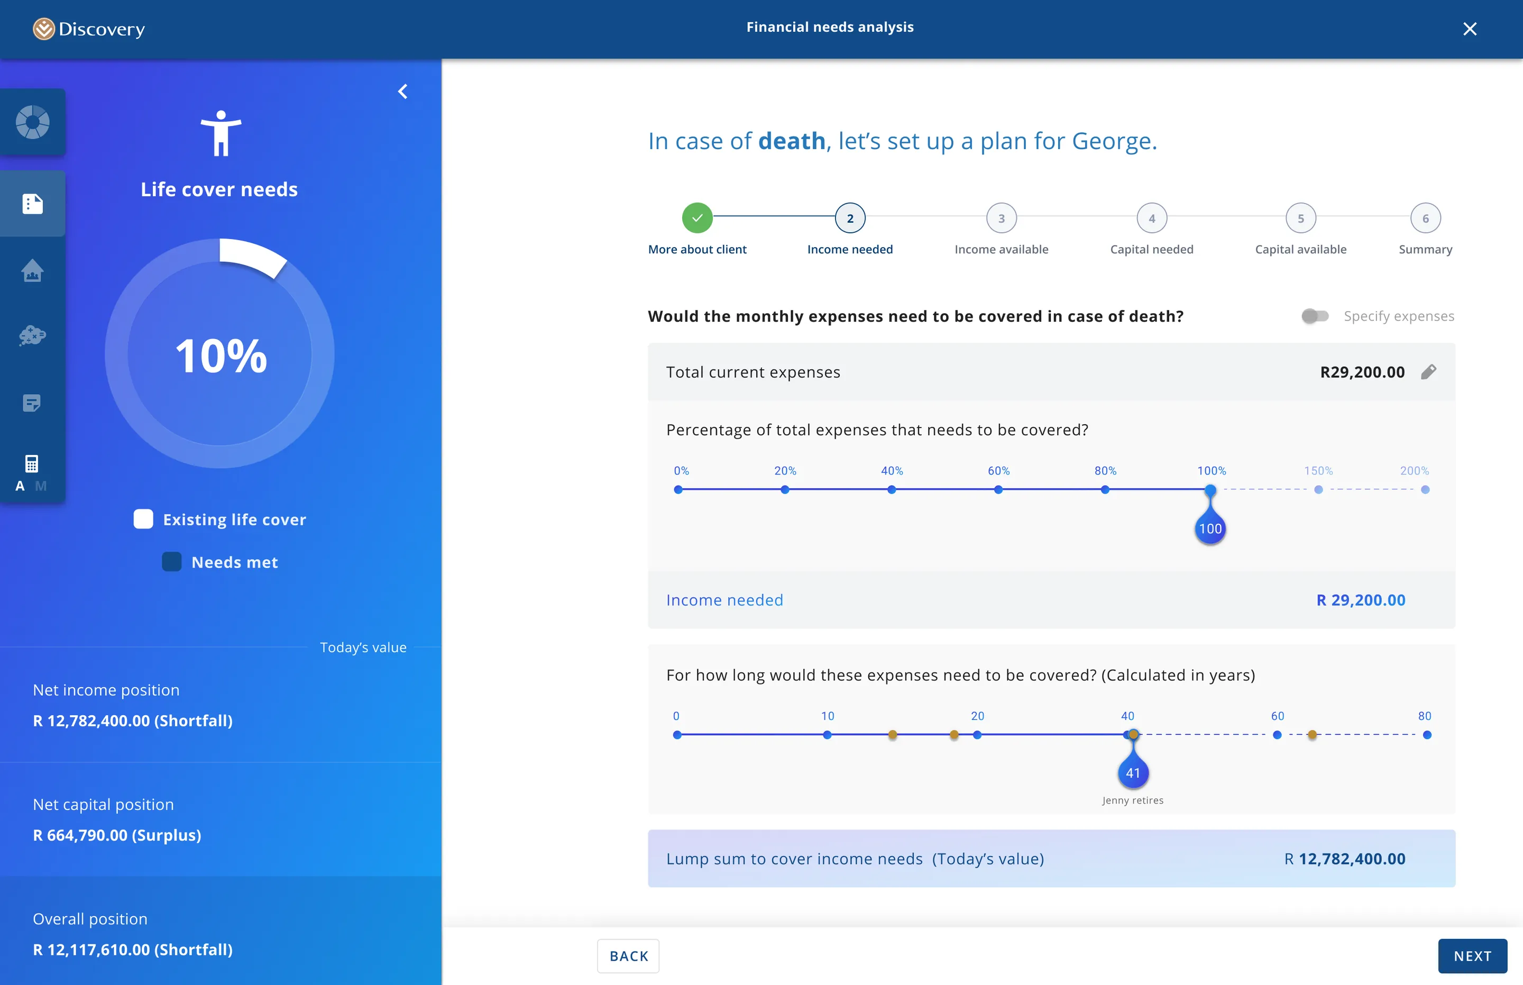Viewport: 1523px width, 985px height.
Task: Set expenses percentage slider to 40%
Action: (891, 489)
